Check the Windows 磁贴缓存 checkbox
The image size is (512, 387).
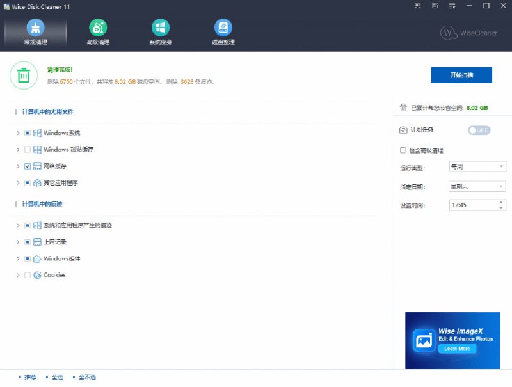(x=26, y=149)
